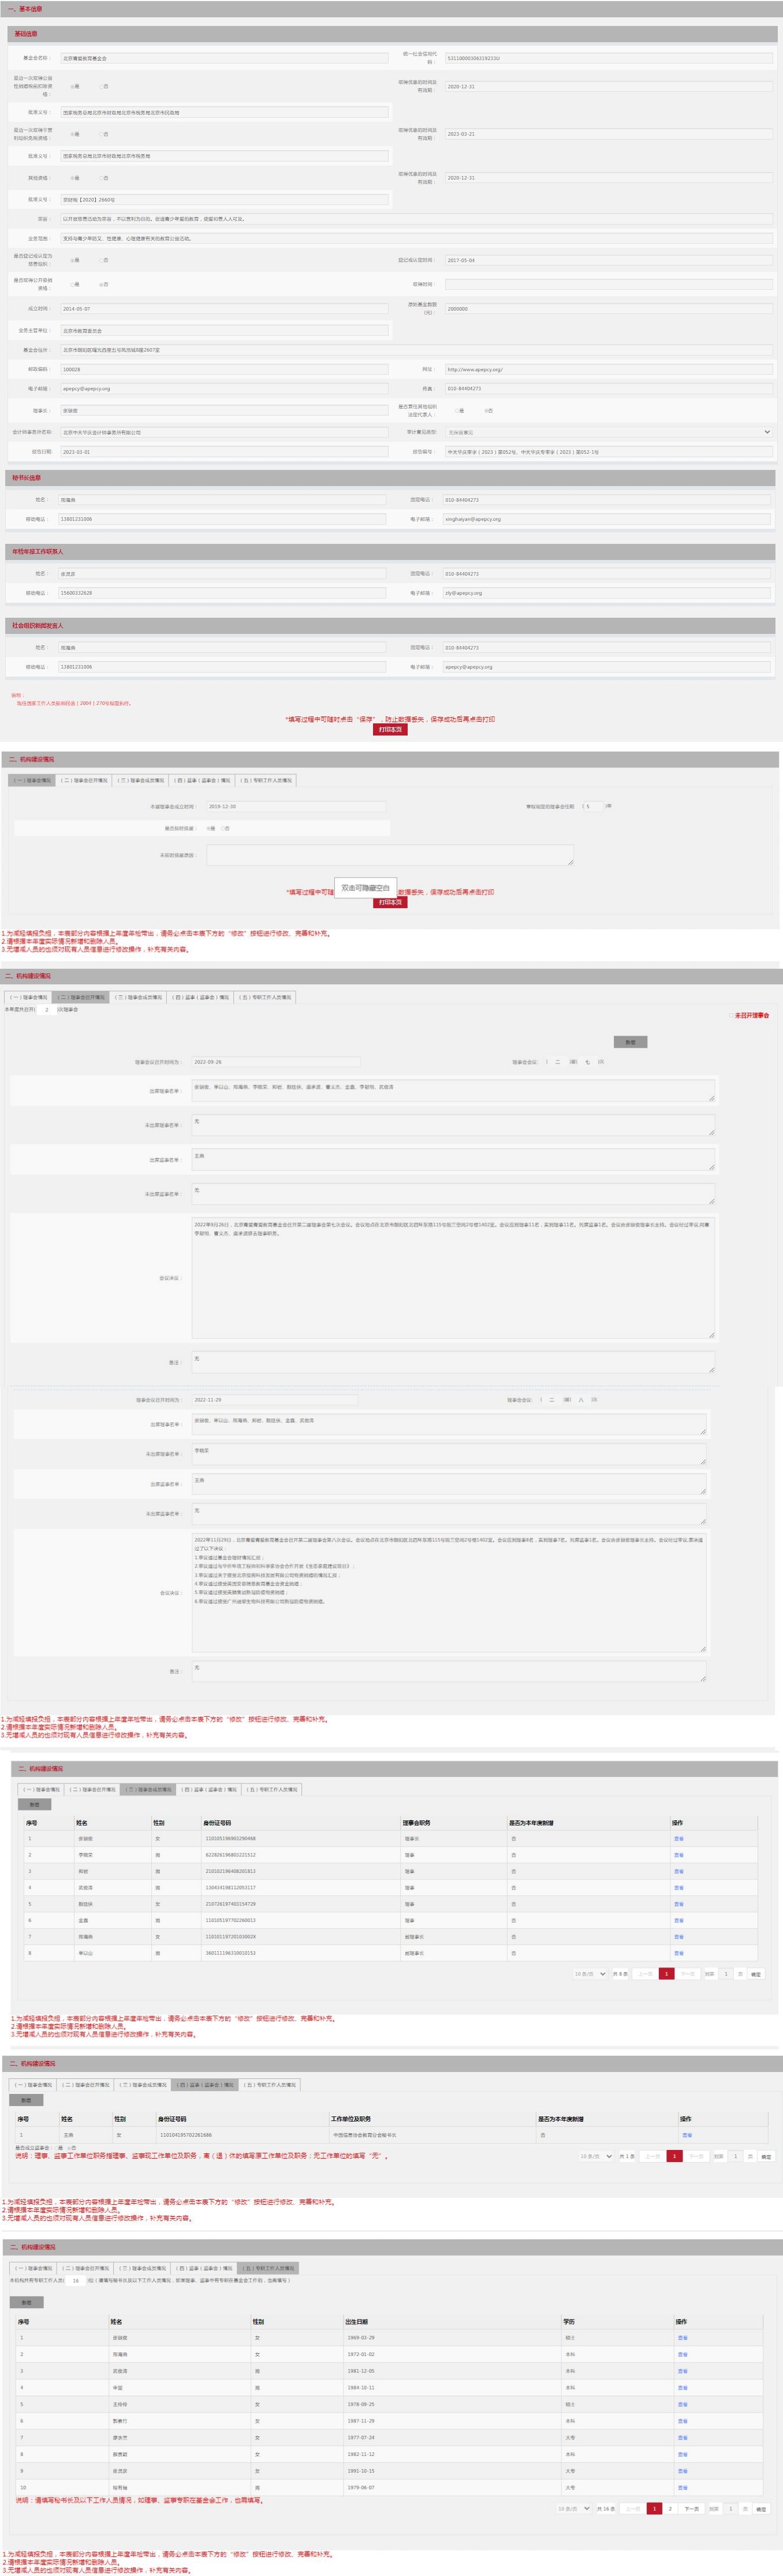The height and width of the screenshot is (2576, 783).
Task: Click the 本年度共召开 meetings count field
Action: (47, 1009)
